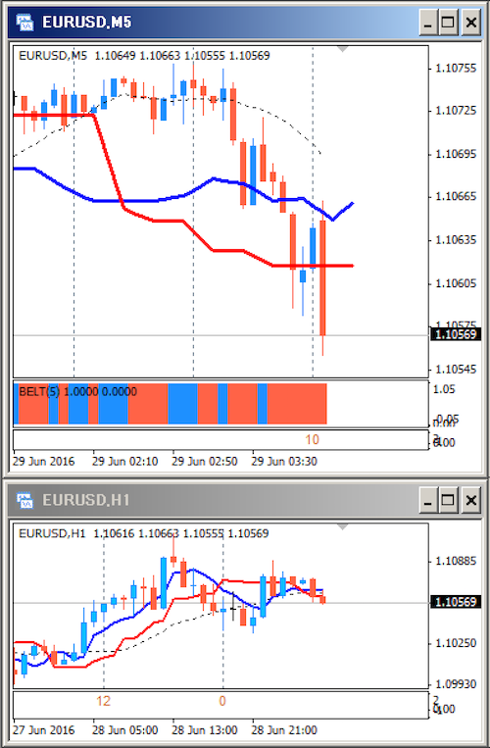The height and width of the screenshot is (748, 490).
Task: Close the EURUSD,H1 chart window
Action: point(471,500)
